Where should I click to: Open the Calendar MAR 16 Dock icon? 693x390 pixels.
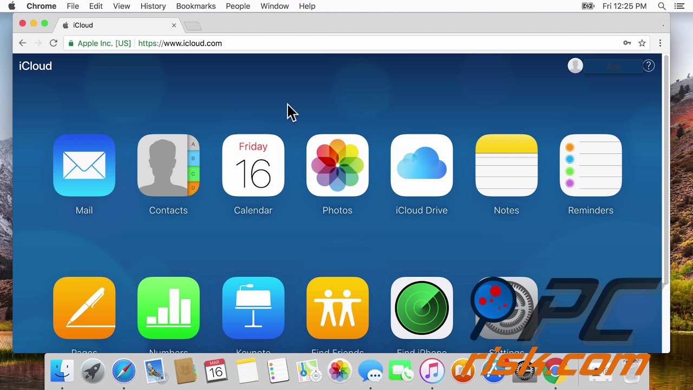pos(216,372)
